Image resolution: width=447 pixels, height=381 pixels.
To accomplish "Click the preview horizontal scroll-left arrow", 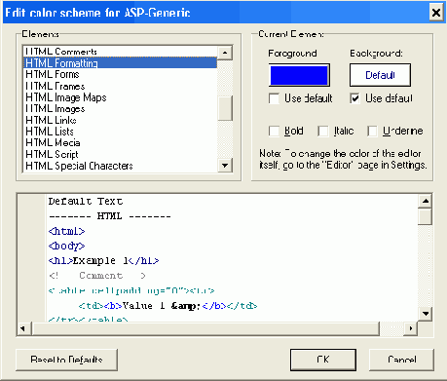I will [22, 328].
